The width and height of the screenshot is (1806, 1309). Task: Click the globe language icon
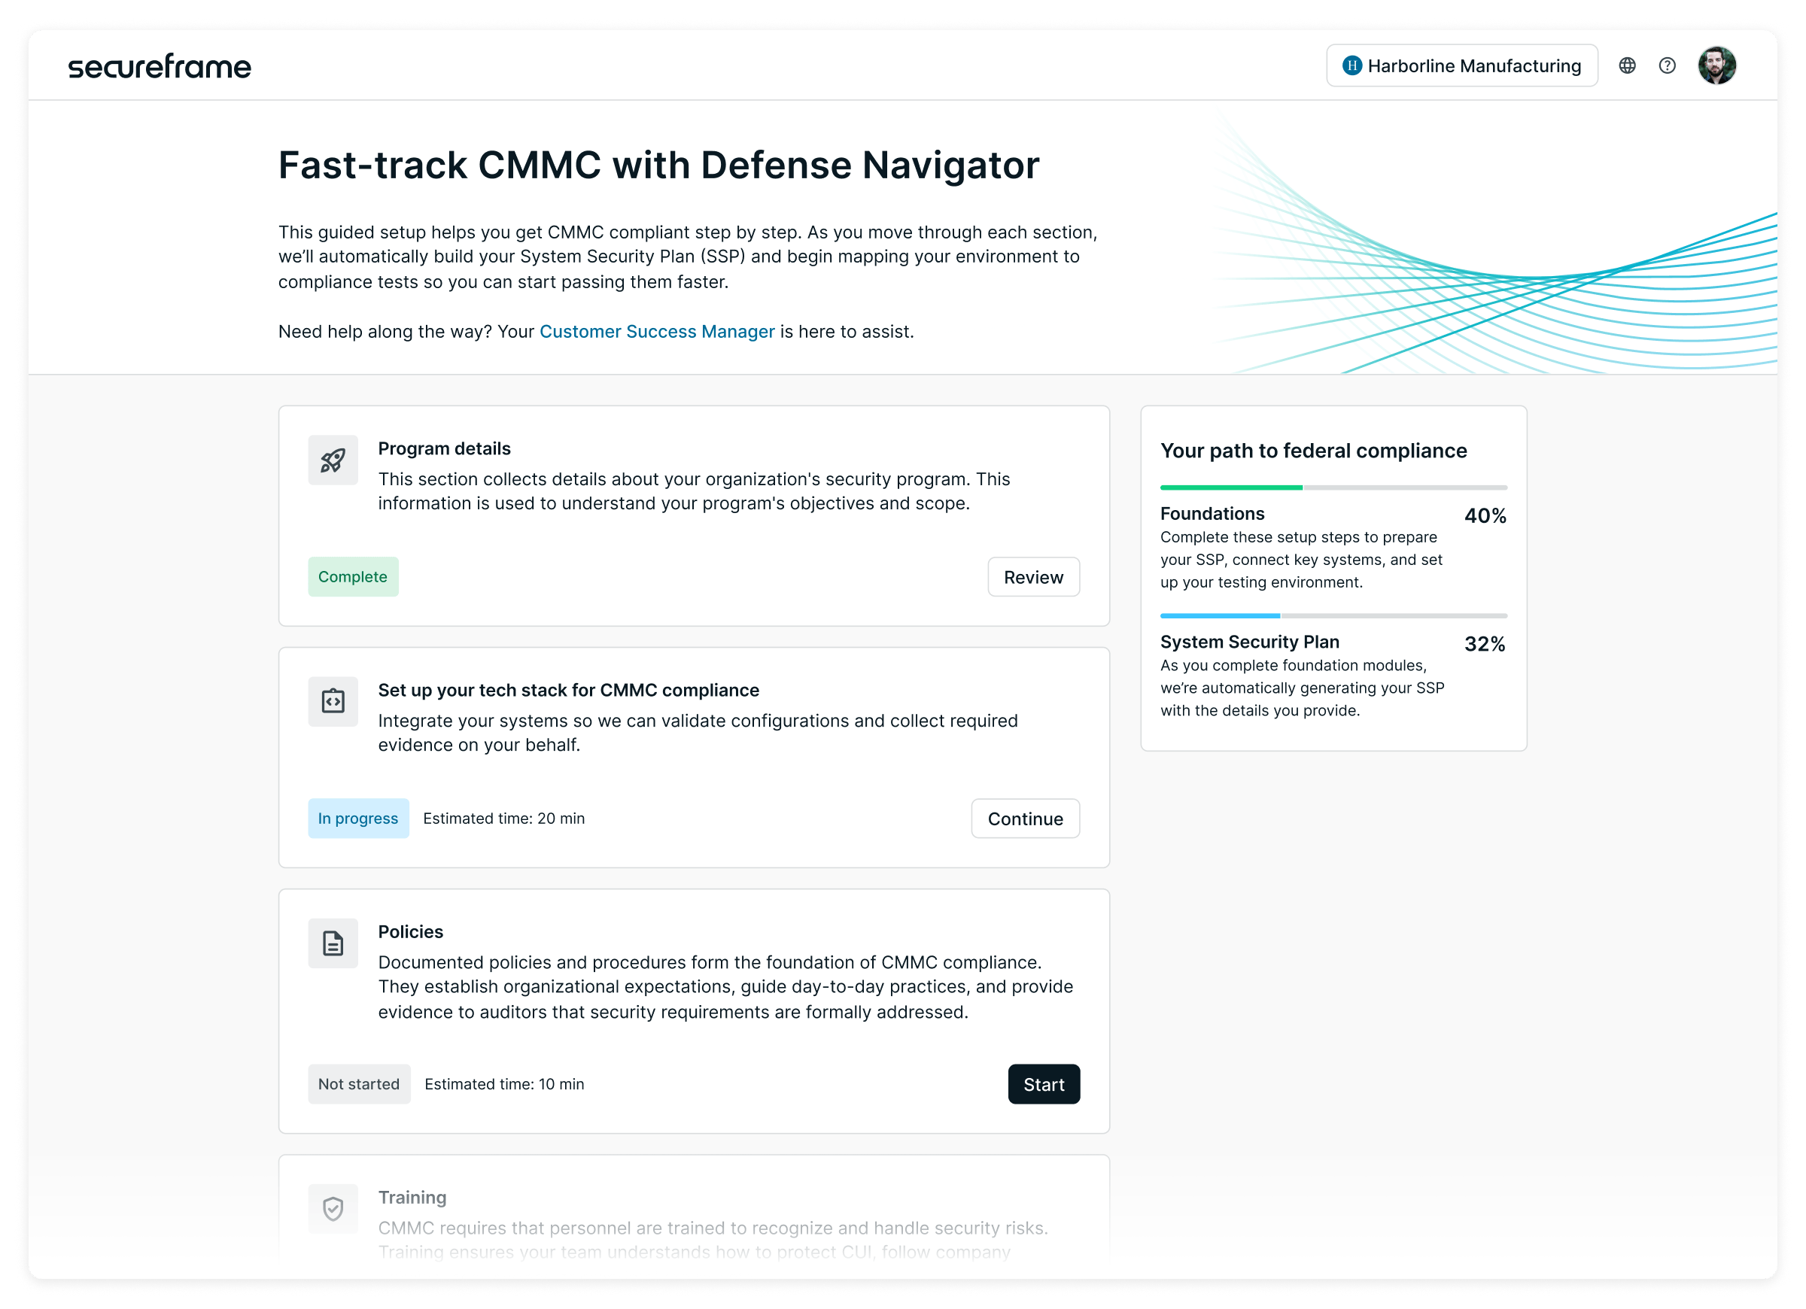[1627, 66]
